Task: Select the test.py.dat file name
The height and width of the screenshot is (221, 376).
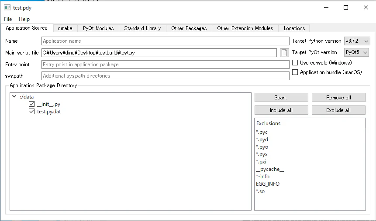Action: tap(49, 112)
